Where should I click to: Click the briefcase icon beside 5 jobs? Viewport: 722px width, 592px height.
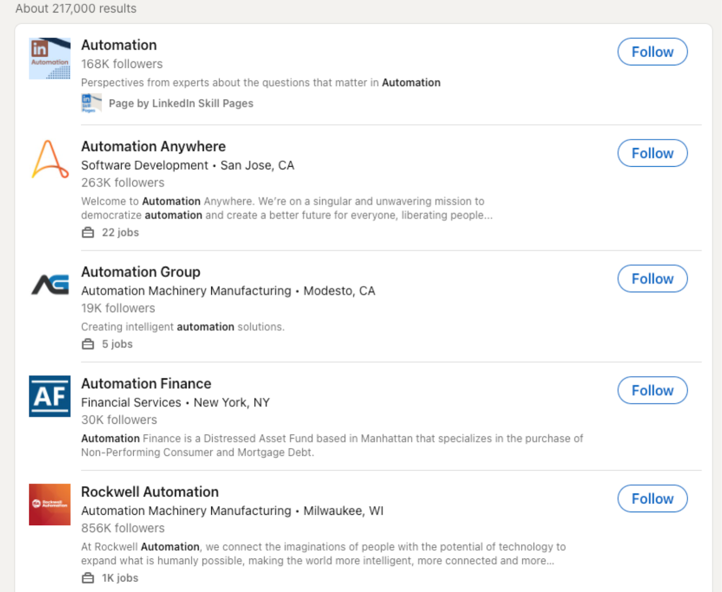[x=87, y=344]
